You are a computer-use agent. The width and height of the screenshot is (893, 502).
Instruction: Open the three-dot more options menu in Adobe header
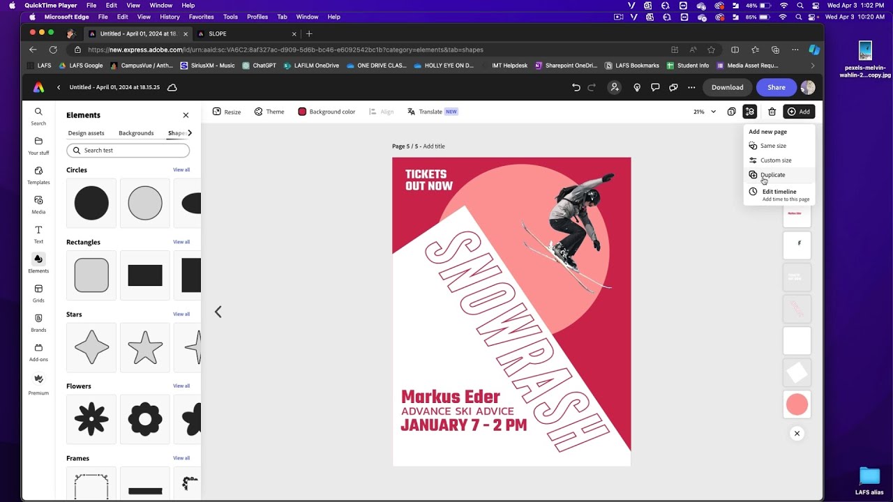point(691,87)
